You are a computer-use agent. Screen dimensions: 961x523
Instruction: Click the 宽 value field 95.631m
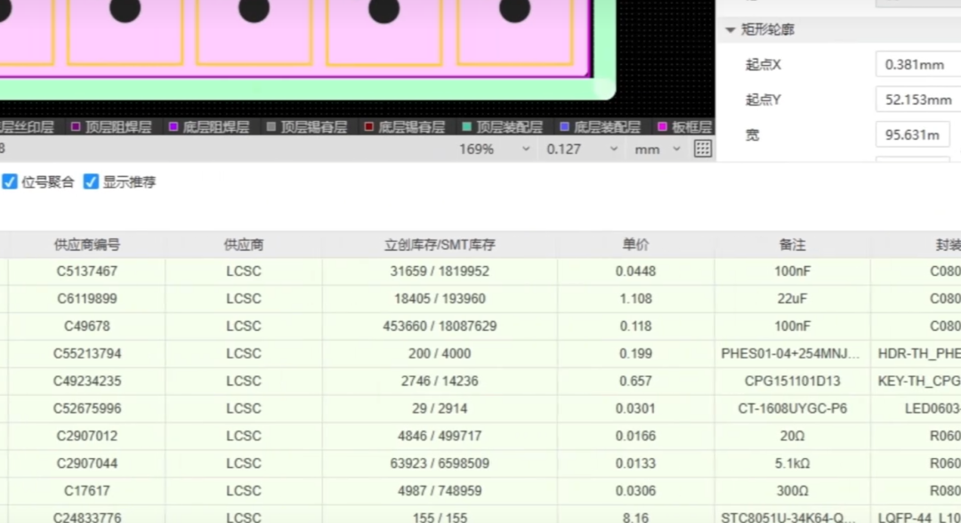click(913, 134)
